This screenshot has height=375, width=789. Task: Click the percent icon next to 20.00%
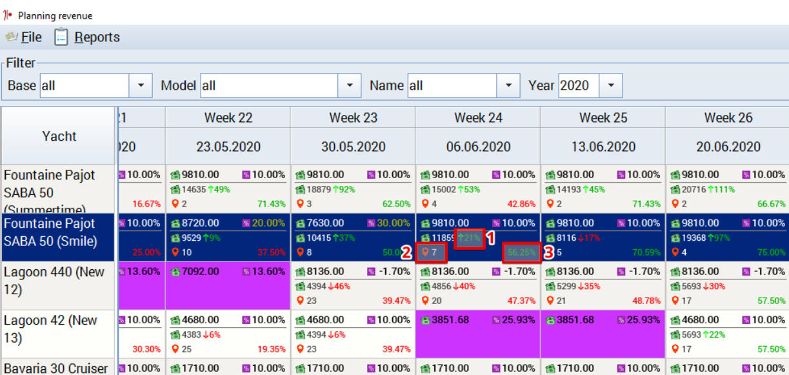(x=246, y=223)
